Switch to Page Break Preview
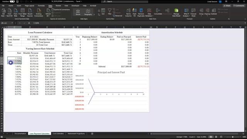 click(221, 137)
